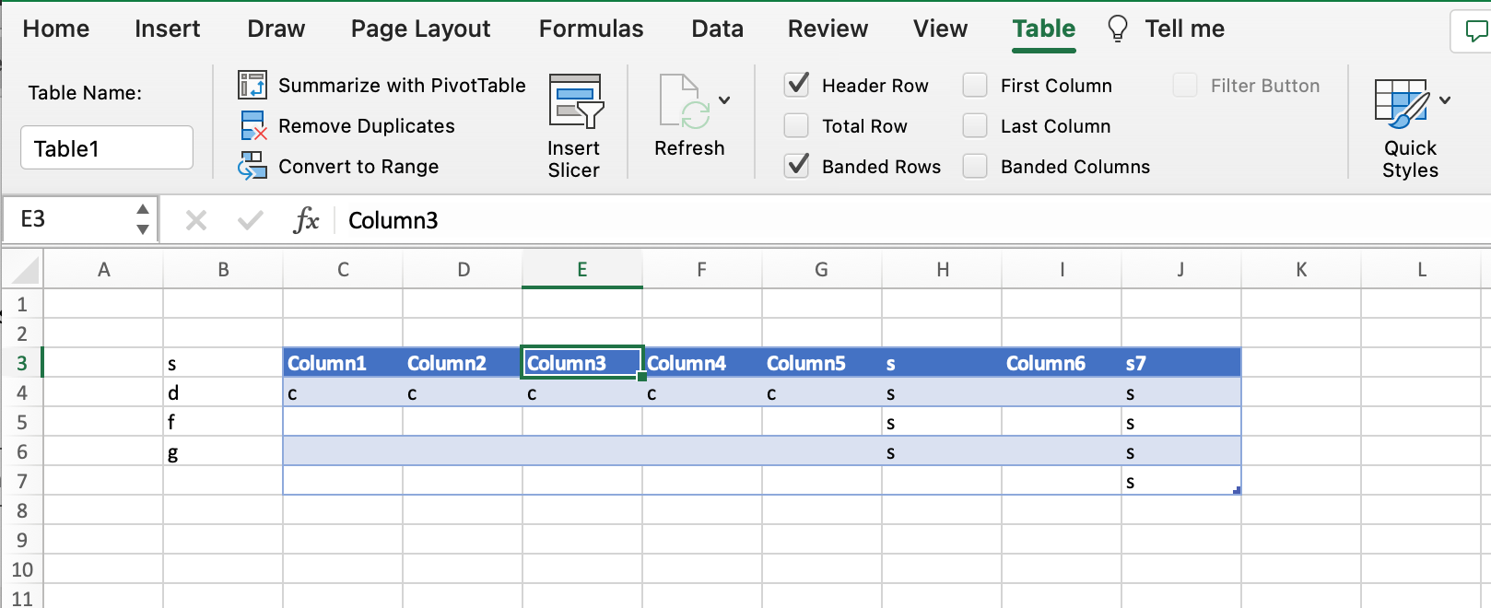The width and height of the screenshot is (1491, 608).
Task: Go to the Formulas tab
Action: (x=591, y=29)
